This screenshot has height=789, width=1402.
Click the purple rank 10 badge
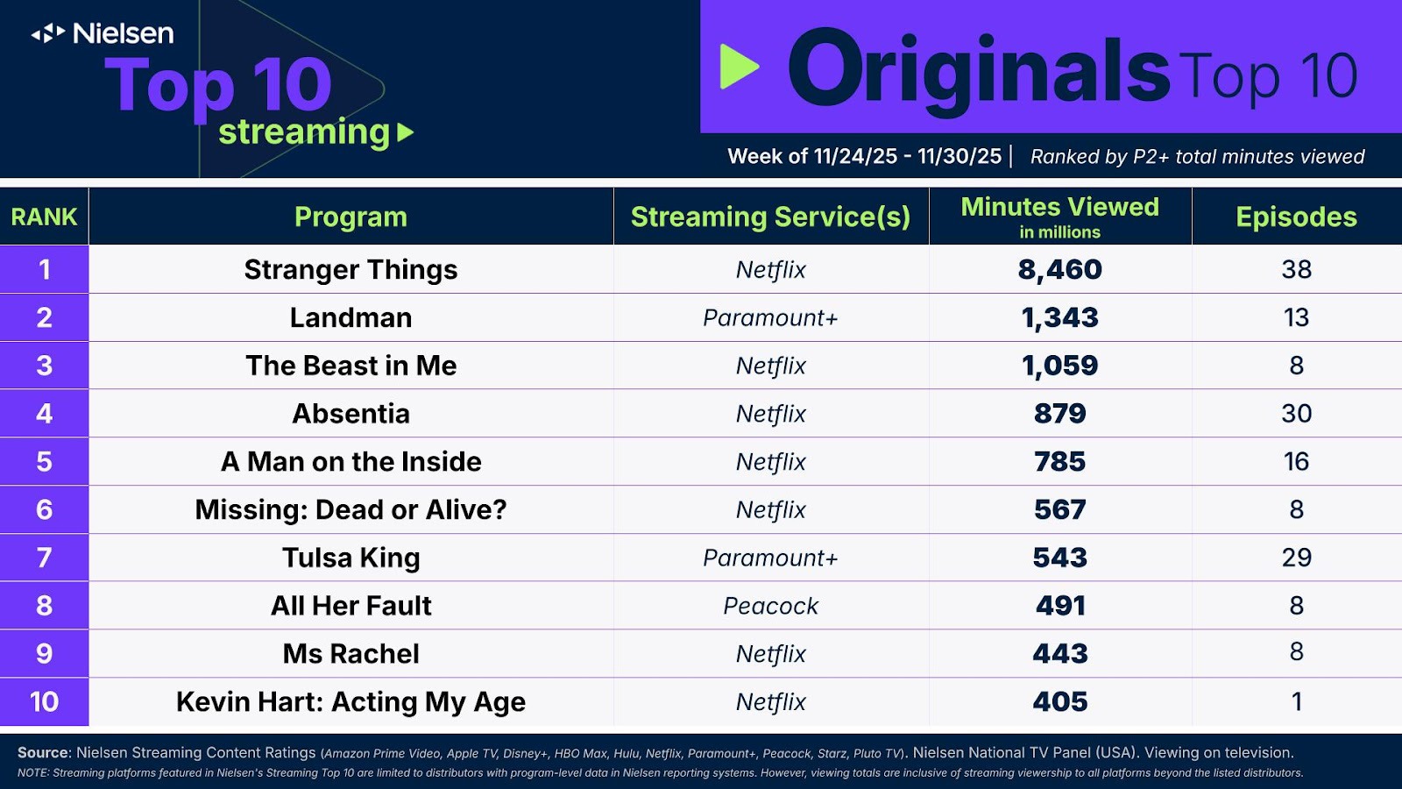(x=44, y=701)
